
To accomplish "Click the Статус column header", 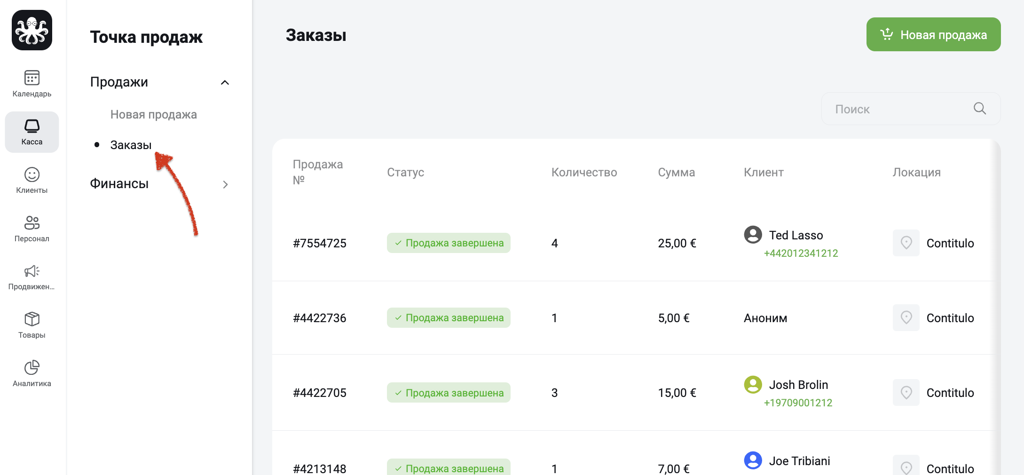I will [x=405, y=172].
